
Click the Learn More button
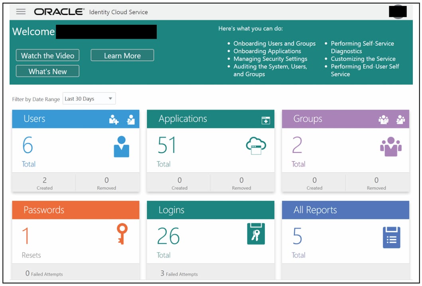(122, 56)
